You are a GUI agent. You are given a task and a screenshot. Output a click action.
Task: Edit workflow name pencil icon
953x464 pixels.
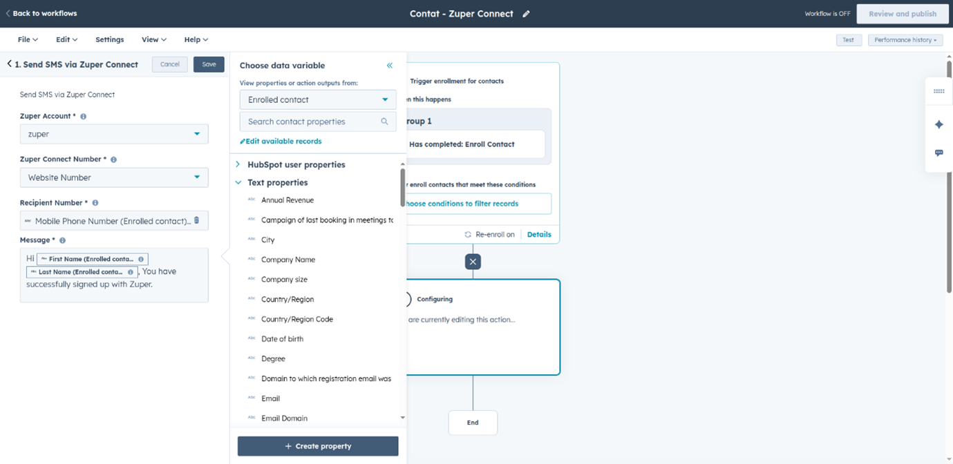tap(526, 14)
